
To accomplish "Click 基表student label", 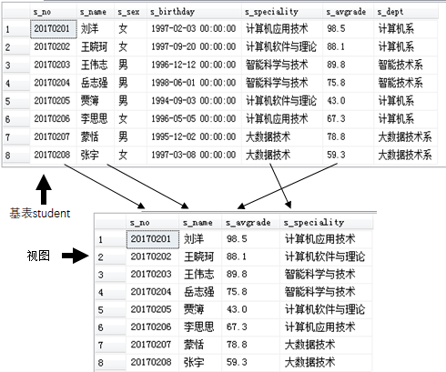I will pos(40,213).
